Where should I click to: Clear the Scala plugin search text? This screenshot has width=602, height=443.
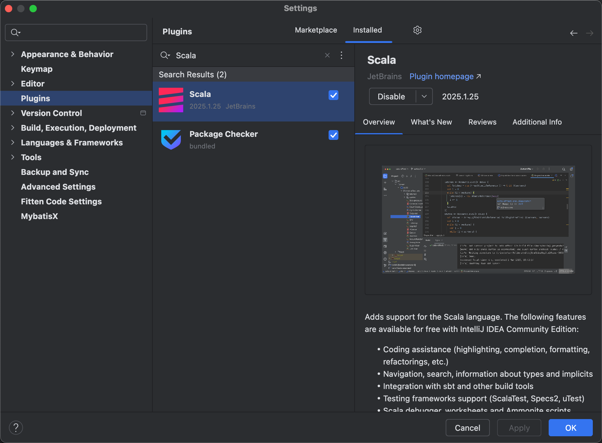(327, 55)
